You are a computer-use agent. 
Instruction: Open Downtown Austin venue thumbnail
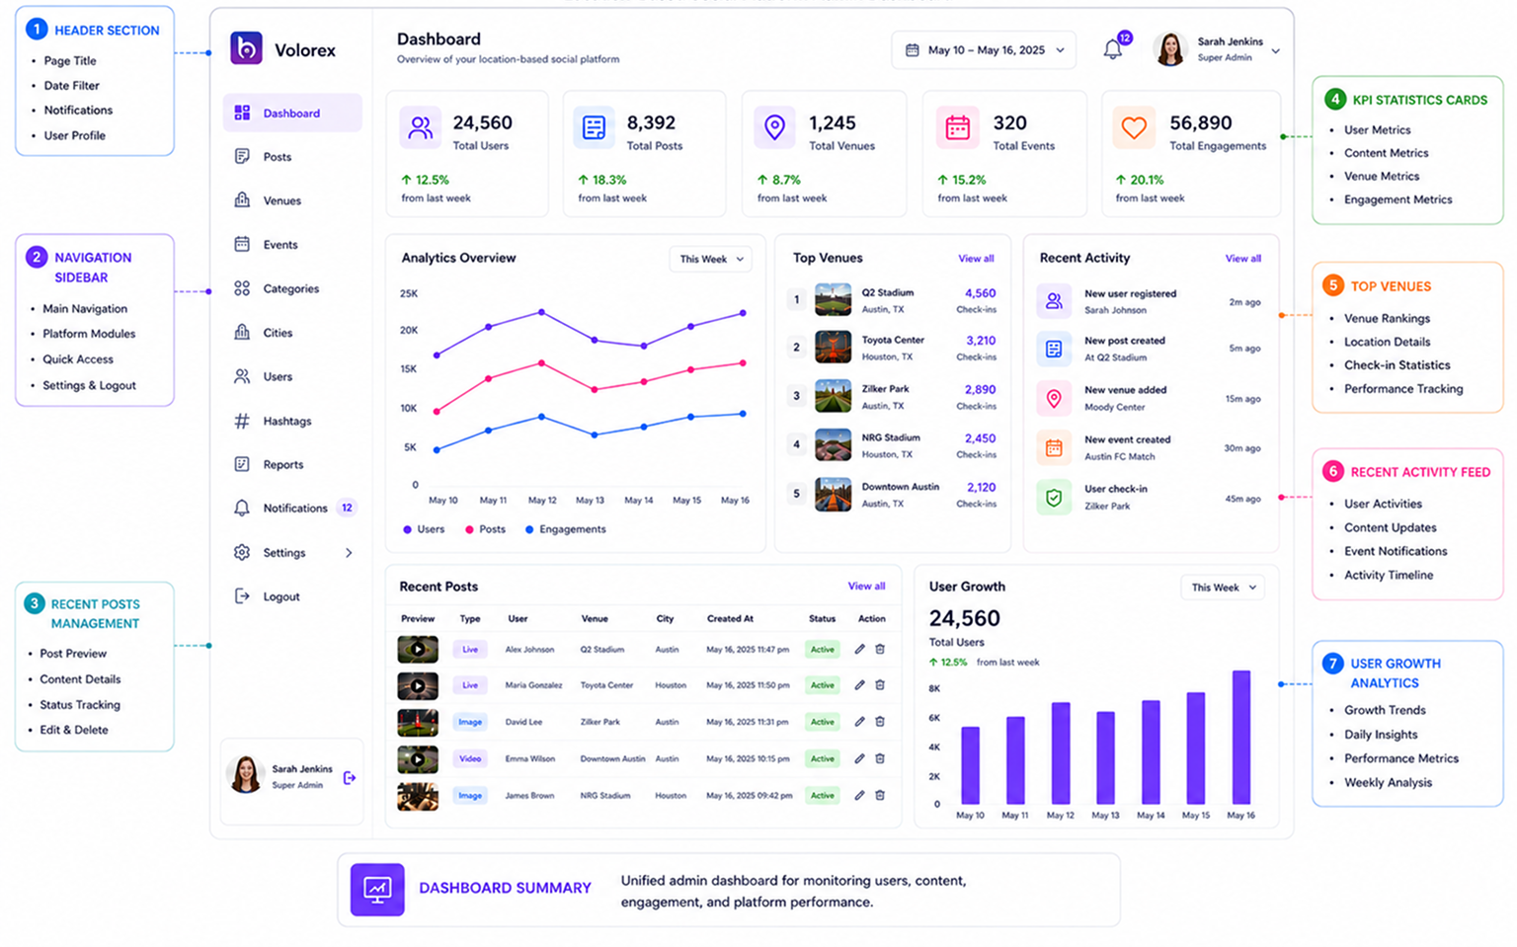(833, 494)
